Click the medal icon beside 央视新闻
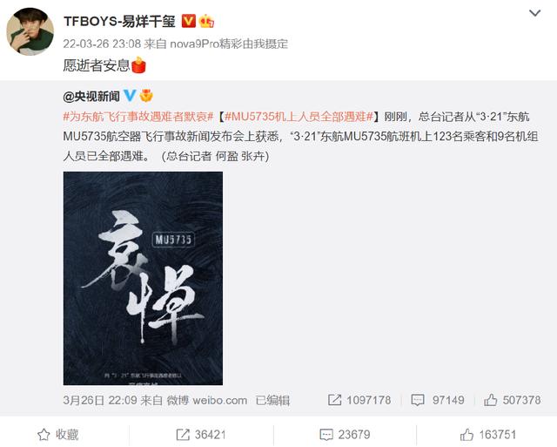This screenshot has width=557, height=447. coord(146,96)
